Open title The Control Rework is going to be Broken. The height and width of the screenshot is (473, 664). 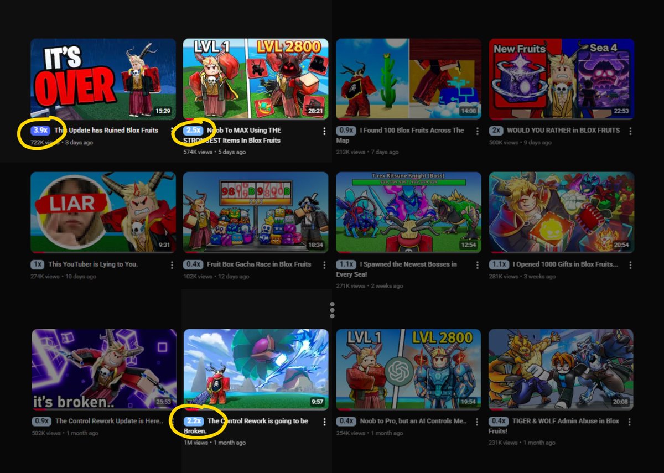246,426
